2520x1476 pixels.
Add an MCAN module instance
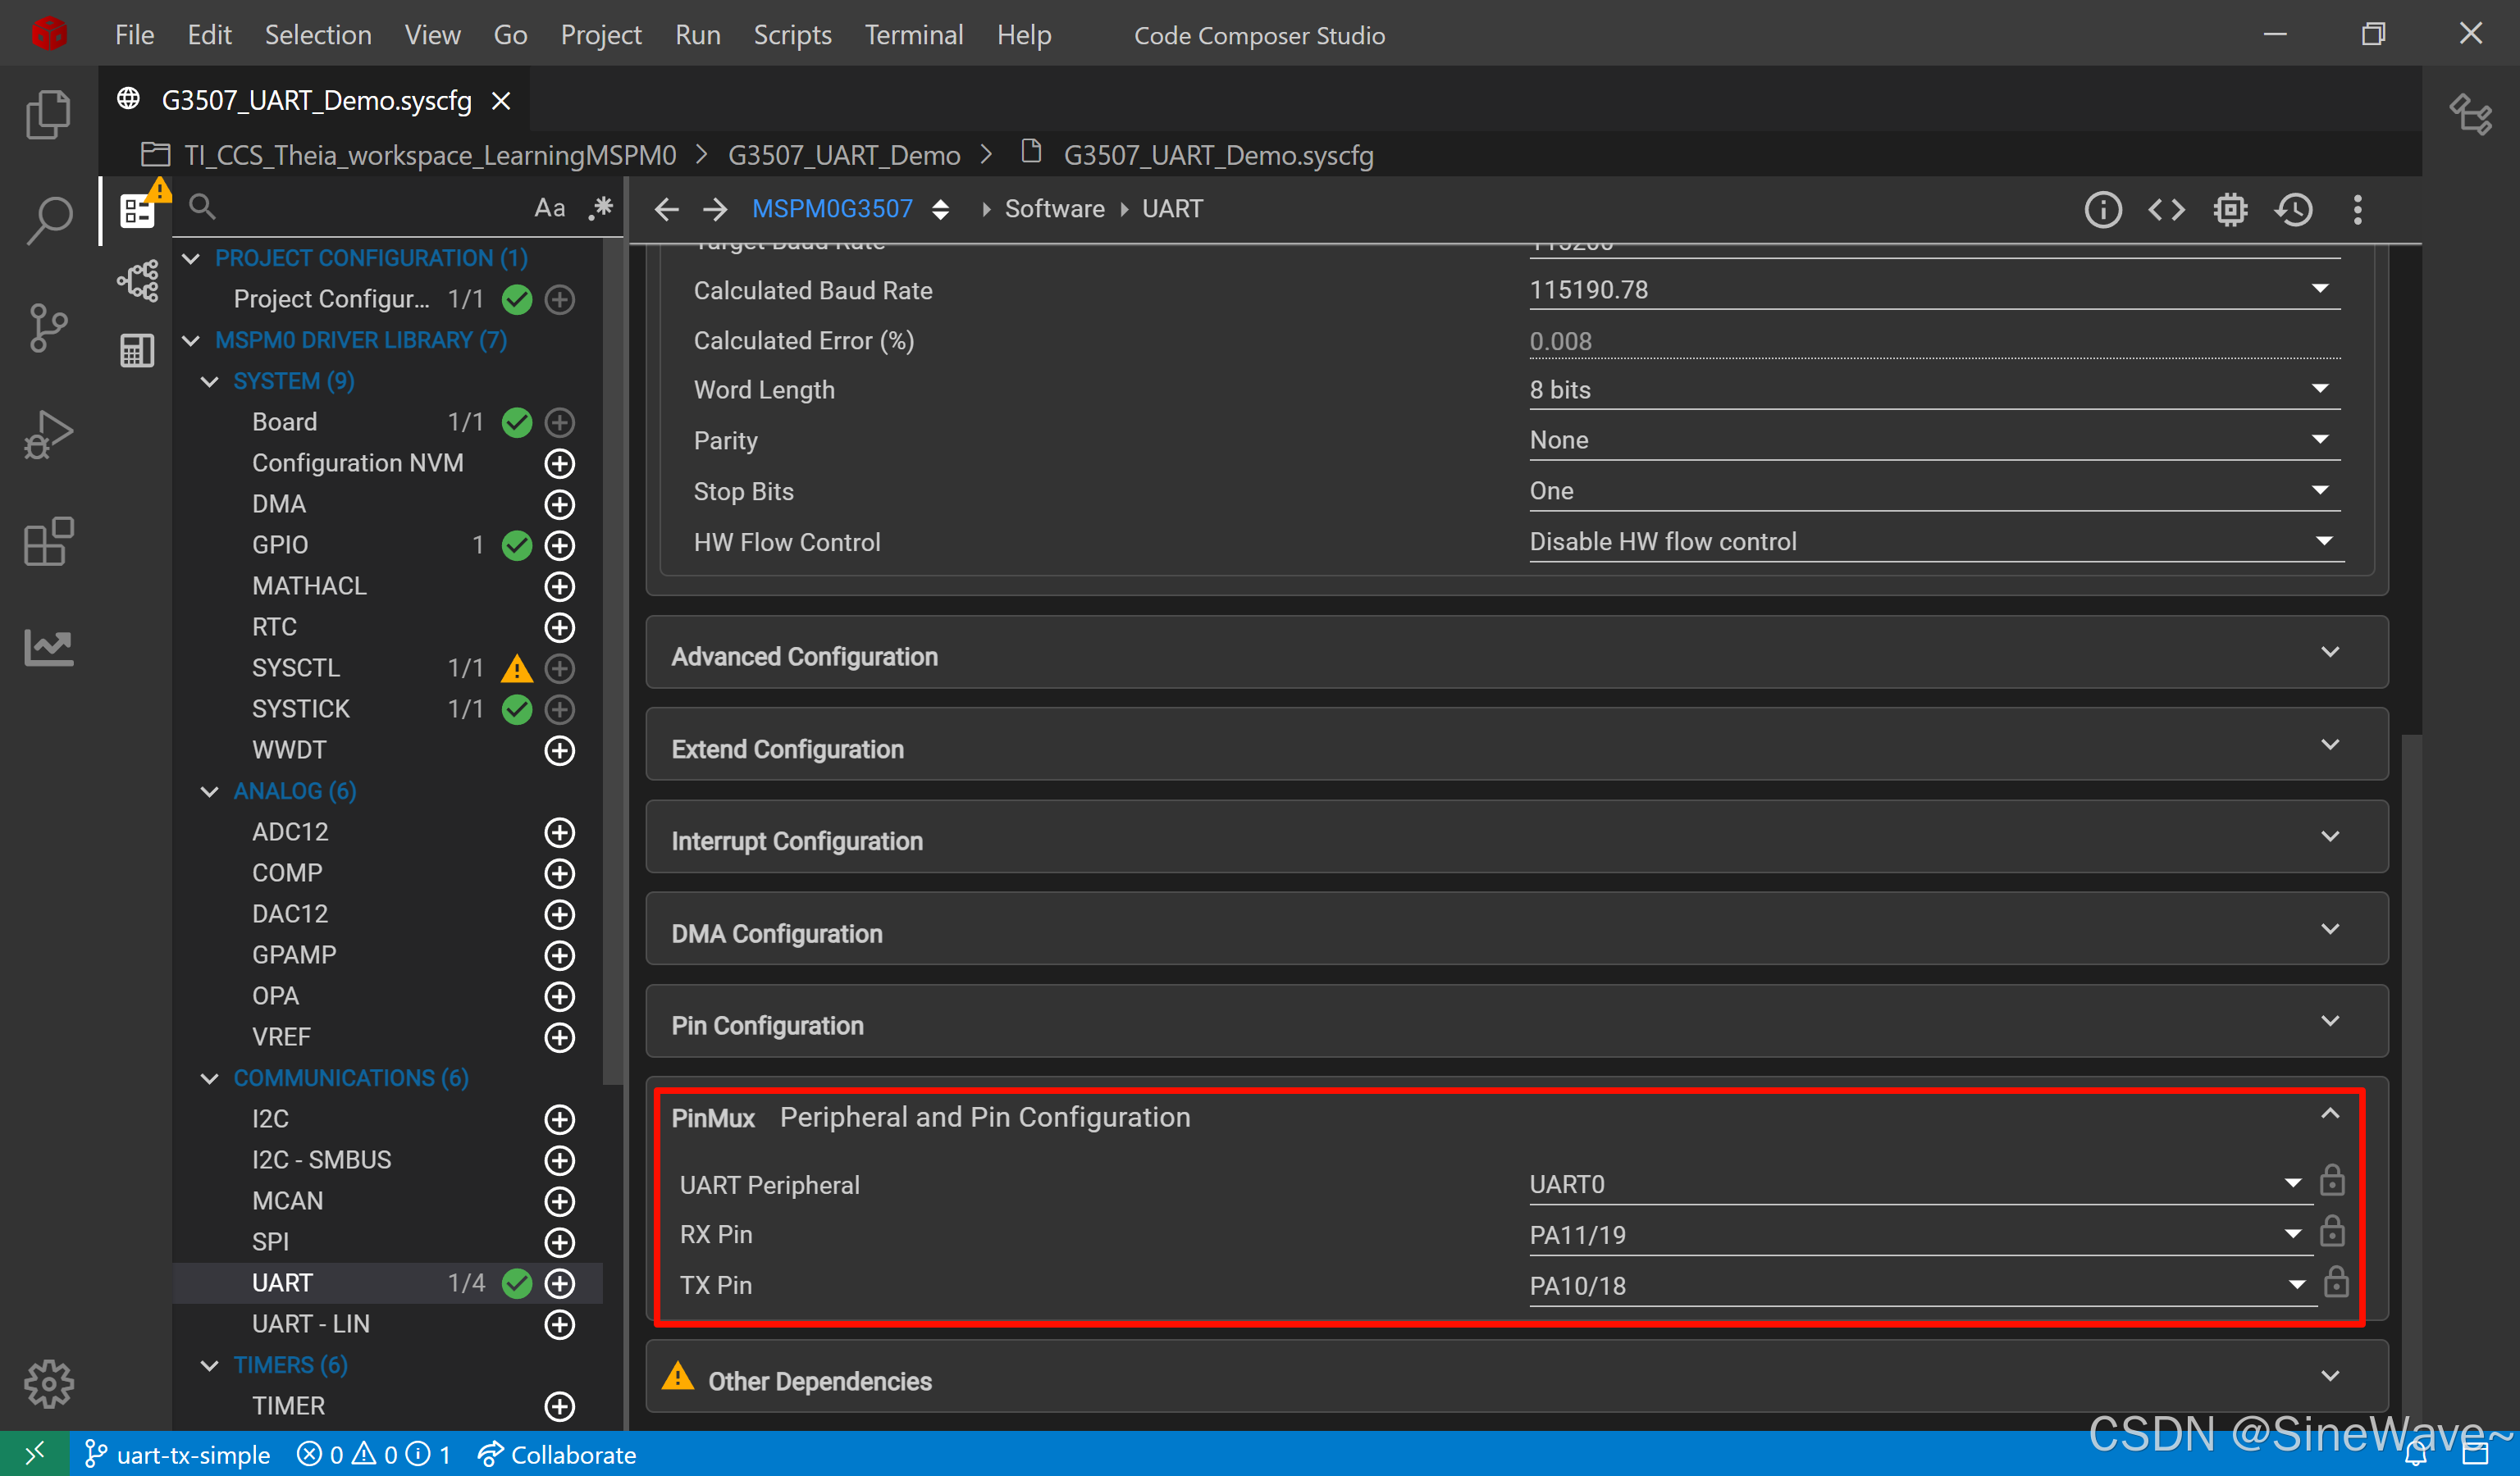click(x=559, y=1200)
